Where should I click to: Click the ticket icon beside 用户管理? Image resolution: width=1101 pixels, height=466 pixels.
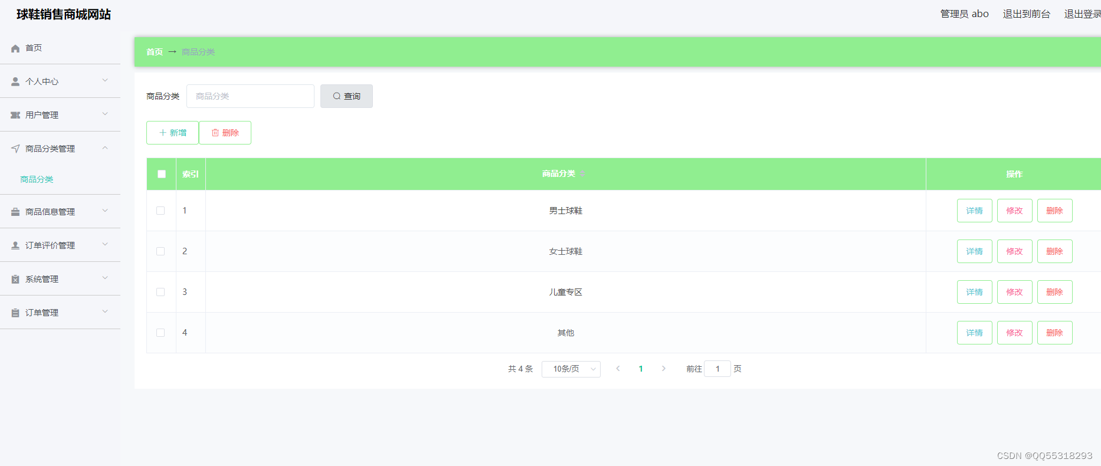coord(15,115)
